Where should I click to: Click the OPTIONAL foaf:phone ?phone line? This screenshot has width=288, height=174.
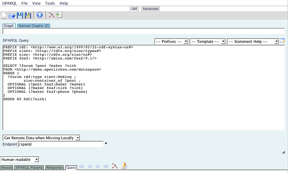pyautogui.click(x=48, y=92)
